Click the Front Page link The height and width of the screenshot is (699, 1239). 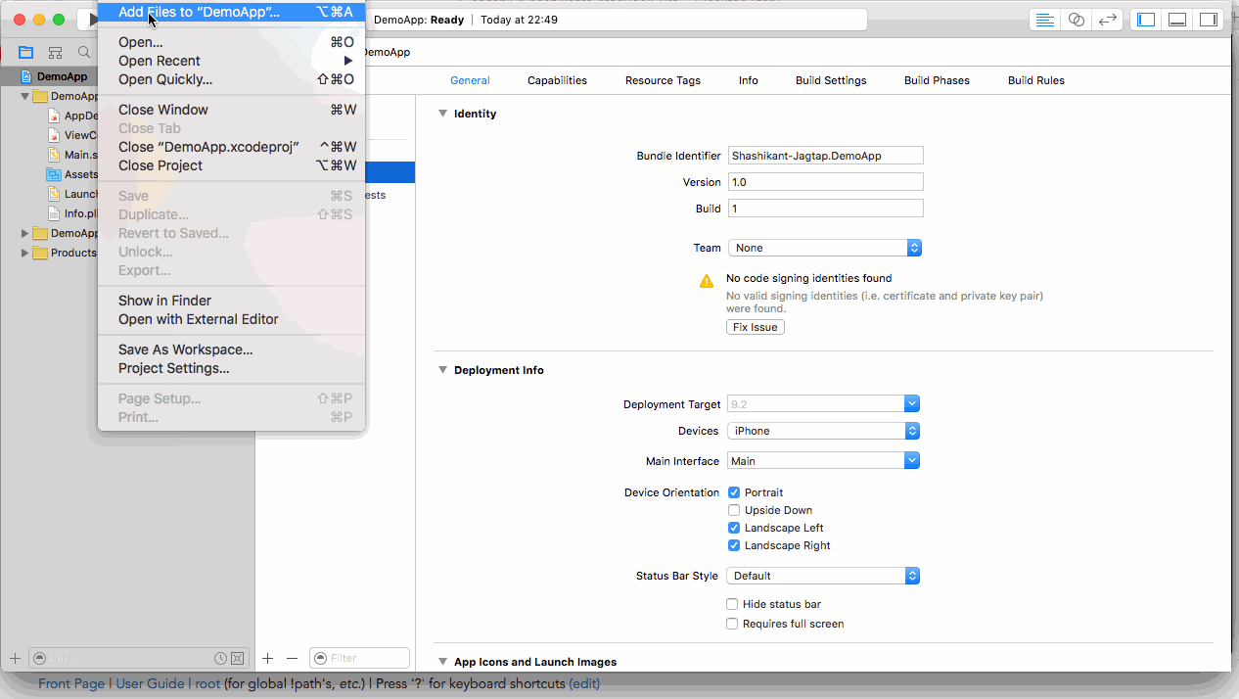[71, 683]
